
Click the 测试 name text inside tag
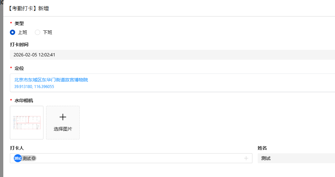(x=27, y=158)
